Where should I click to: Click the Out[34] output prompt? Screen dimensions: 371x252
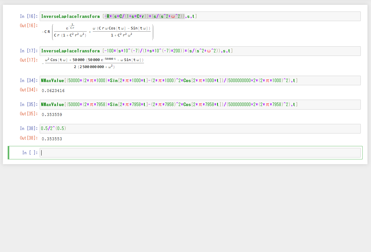click(29, 90)
